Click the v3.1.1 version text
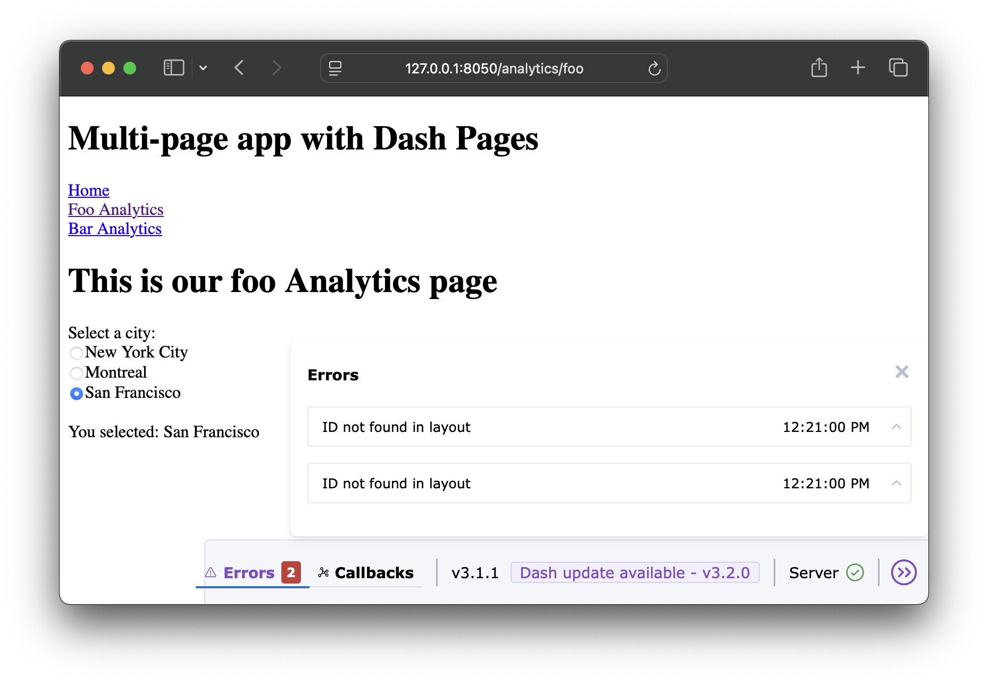The height and width of the screenshot is (683, 988). 475,573
